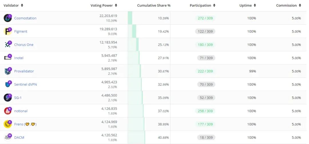Sort table by Validator column arrows
The height and width of the screenshot is (144, 309).
22,5
